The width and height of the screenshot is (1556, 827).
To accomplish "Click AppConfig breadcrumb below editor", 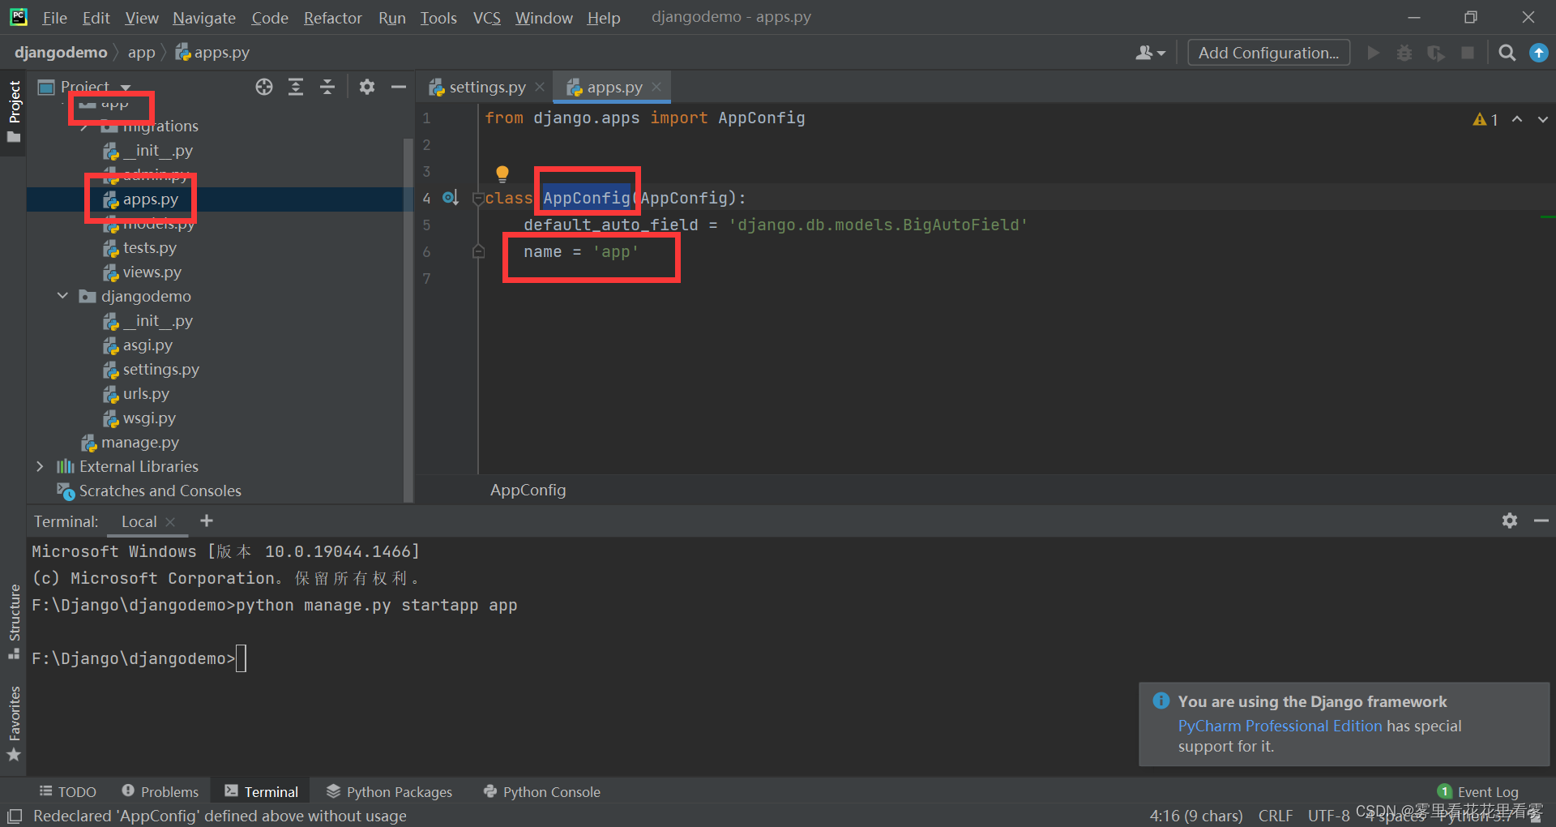I will tap(528, 490).
